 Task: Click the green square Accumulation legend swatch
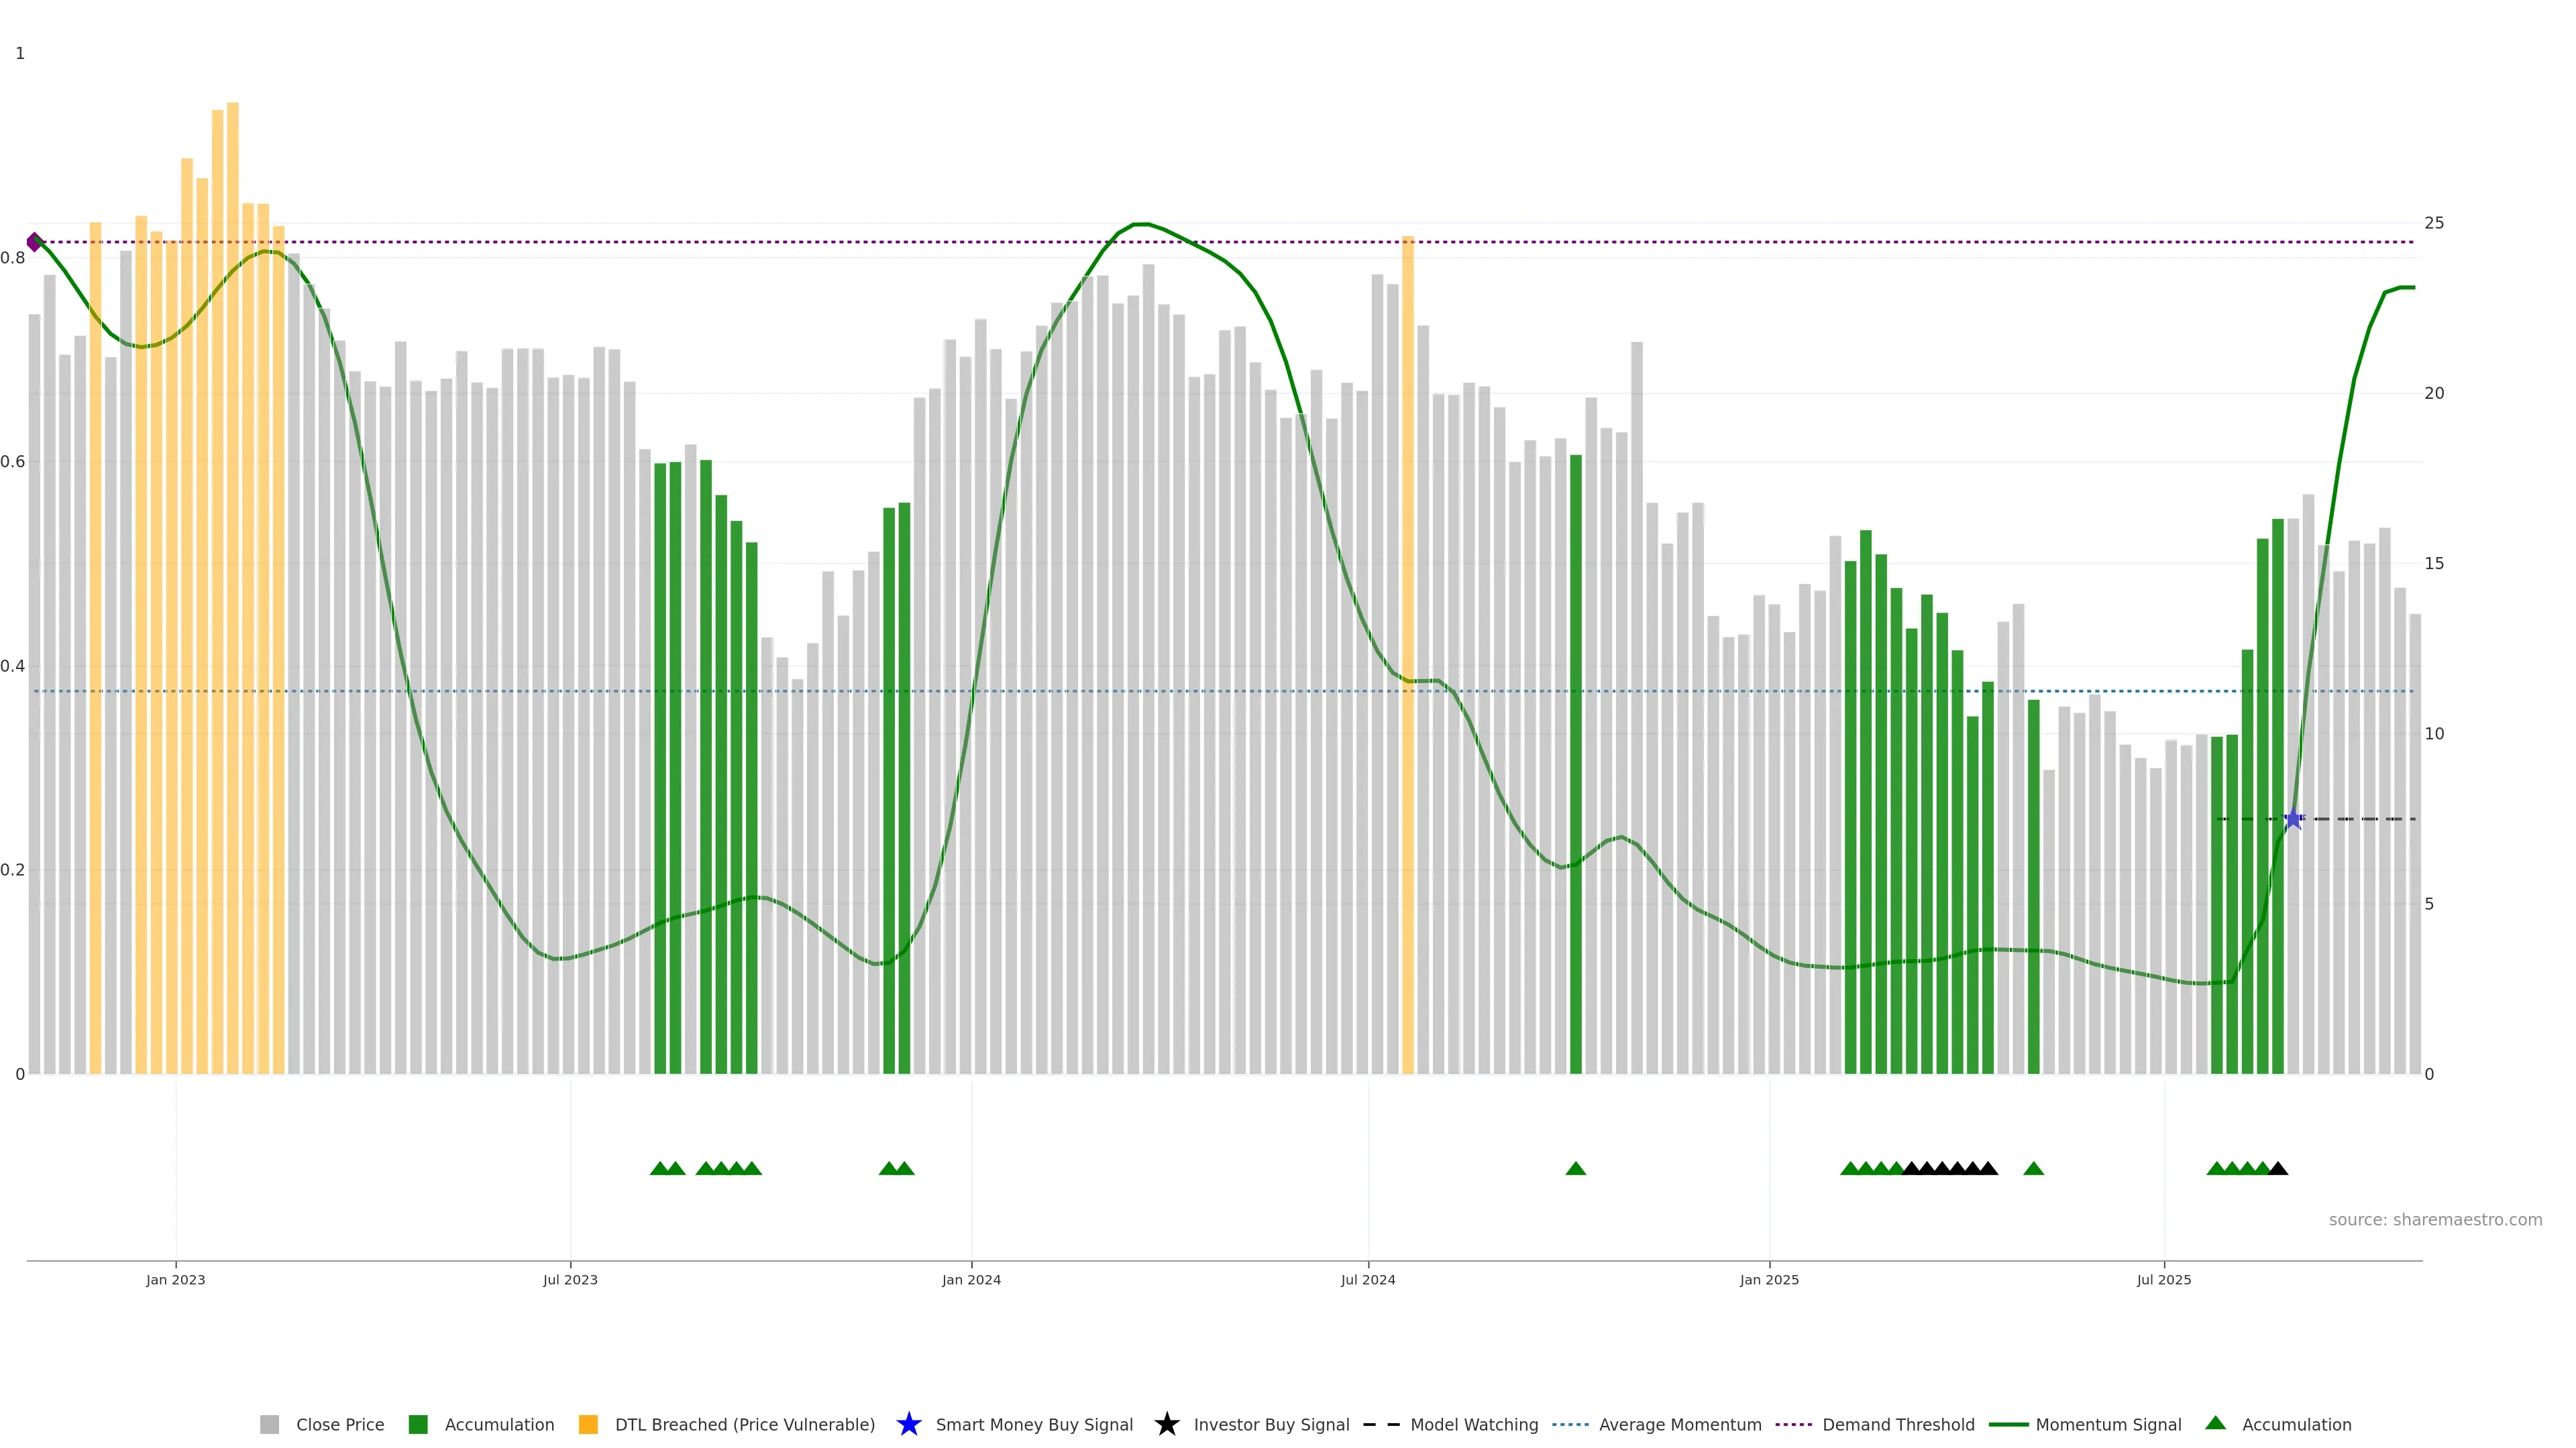(x=418, y=1424)
